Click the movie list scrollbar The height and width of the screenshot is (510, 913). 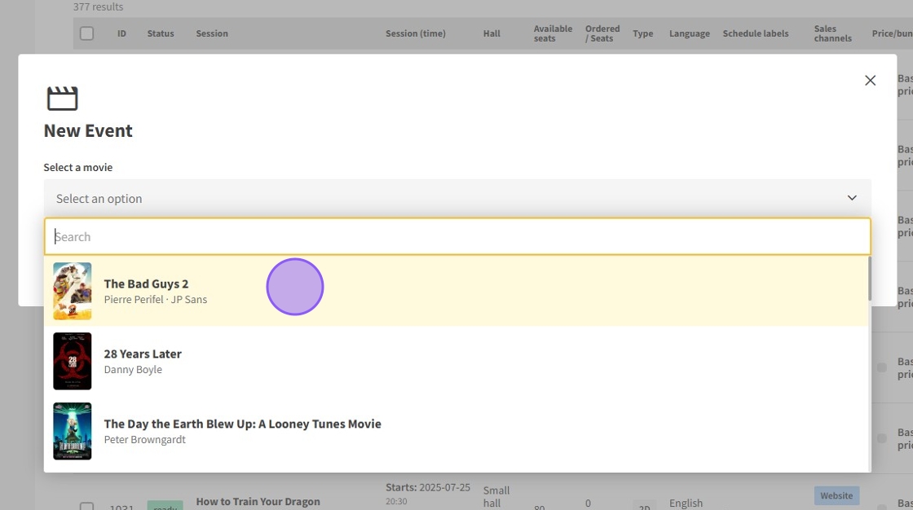(868, 279)
